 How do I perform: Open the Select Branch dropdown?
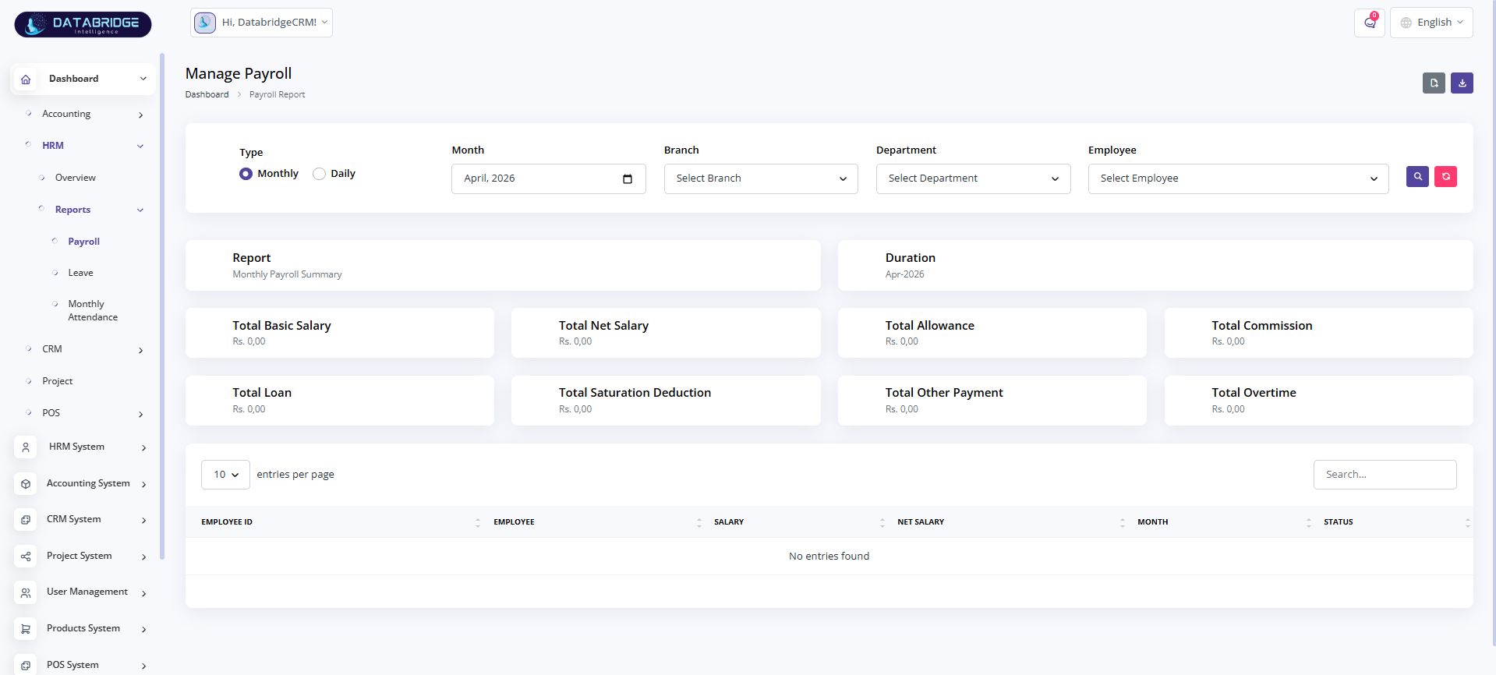click(x=761, y=178)
